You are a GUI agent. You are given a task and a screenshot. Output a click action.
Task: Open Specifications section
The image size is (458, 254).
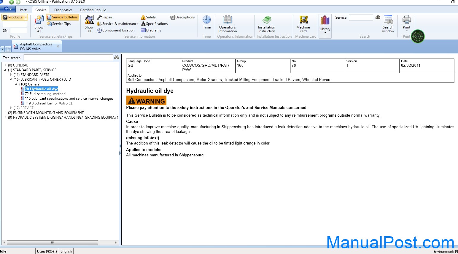pyautogui.click(x=154, y=24)
